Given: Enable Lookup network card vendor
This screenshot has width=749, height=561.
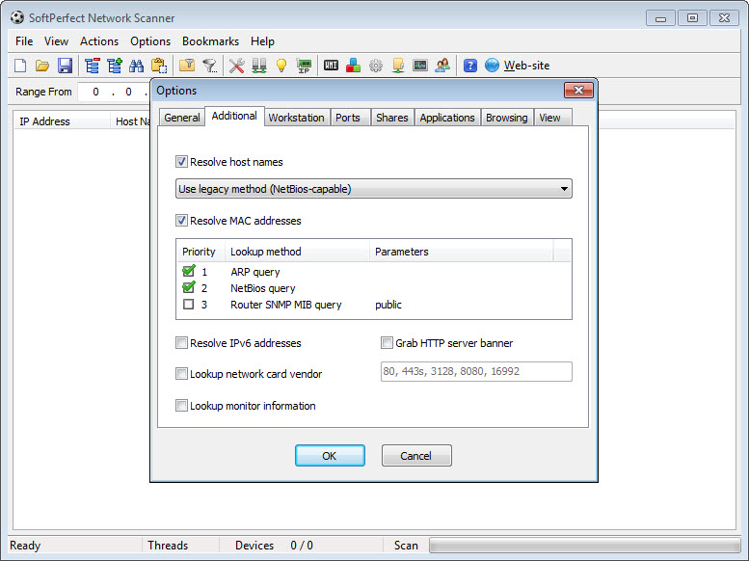Looking at the screenshot, I should pyautogui.click(x=181, y=373).
